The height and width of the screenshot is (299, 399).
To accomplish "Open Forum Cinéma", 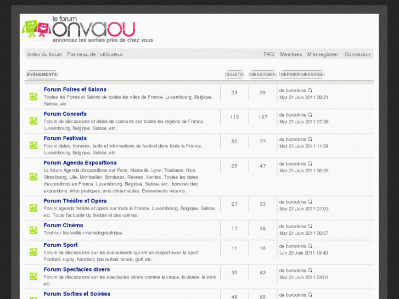I will 63,225.
